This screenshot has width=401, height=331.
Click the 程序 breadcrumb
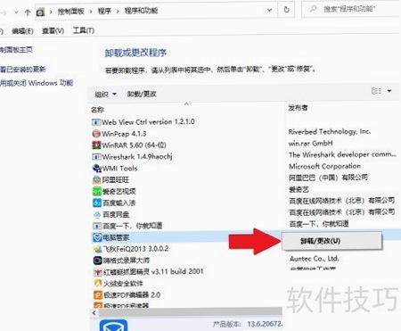[104, 12]
